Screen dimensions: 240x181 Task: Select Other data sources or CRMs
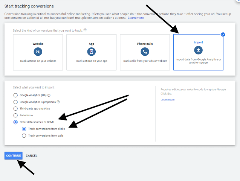(x=15, y=122)
